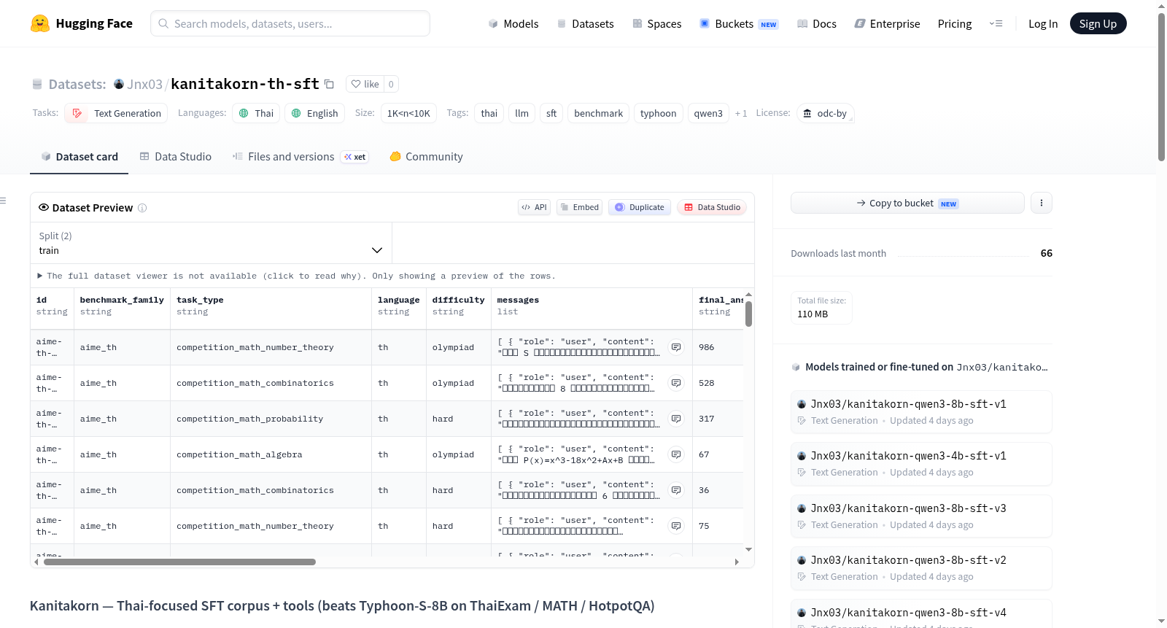Click the typhoon tag
Screen dimensions: 1167x628
pyautogui.click(x=658, y=113)
